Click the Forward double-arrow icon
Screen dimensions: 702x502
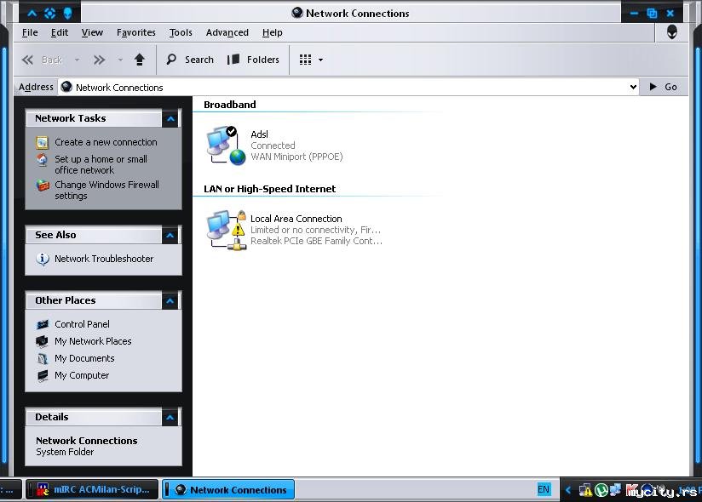point(99,60)
